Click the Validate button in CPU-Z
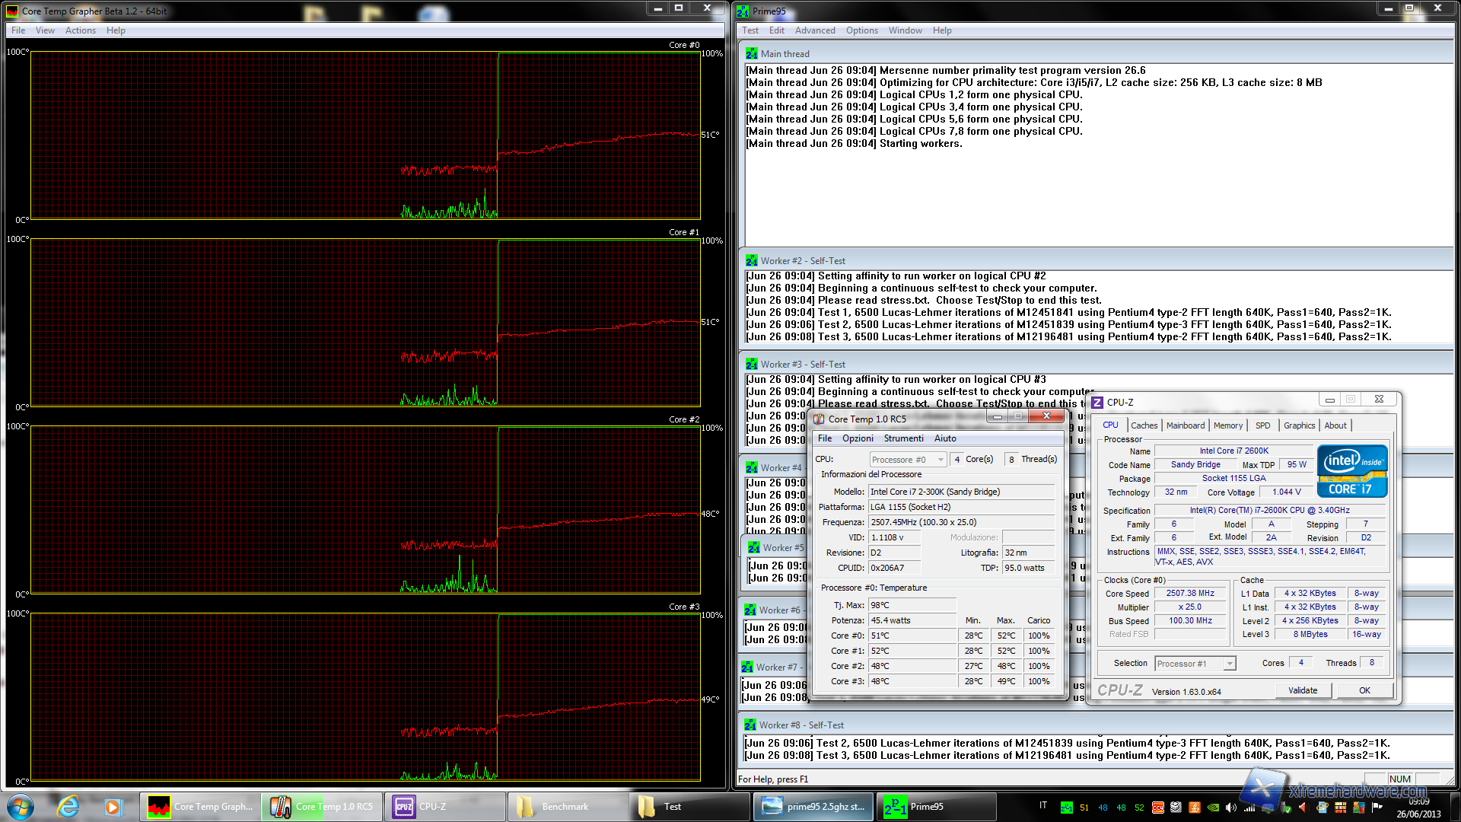 pyautogui.click(x=1303, y=690)
